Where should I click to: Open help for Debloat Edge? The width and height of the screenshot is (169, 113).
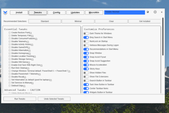tap(24, 86)
